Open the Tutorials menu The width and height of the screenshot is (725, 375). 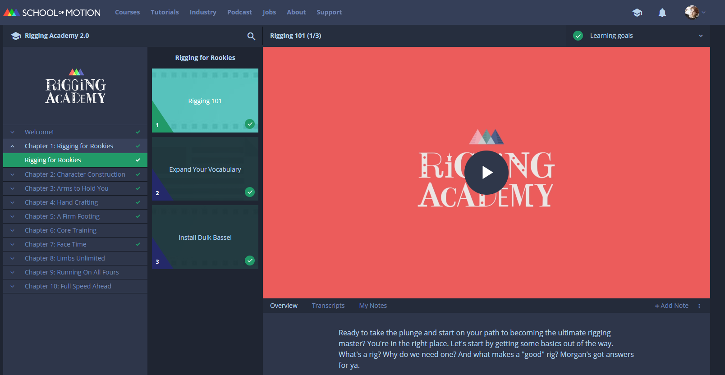tap(165, 12)
